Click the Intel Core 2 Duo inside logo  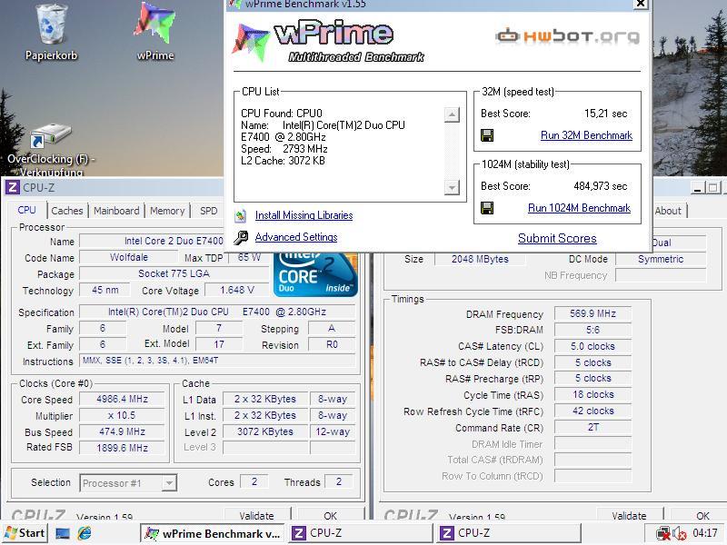pos(315,274)
